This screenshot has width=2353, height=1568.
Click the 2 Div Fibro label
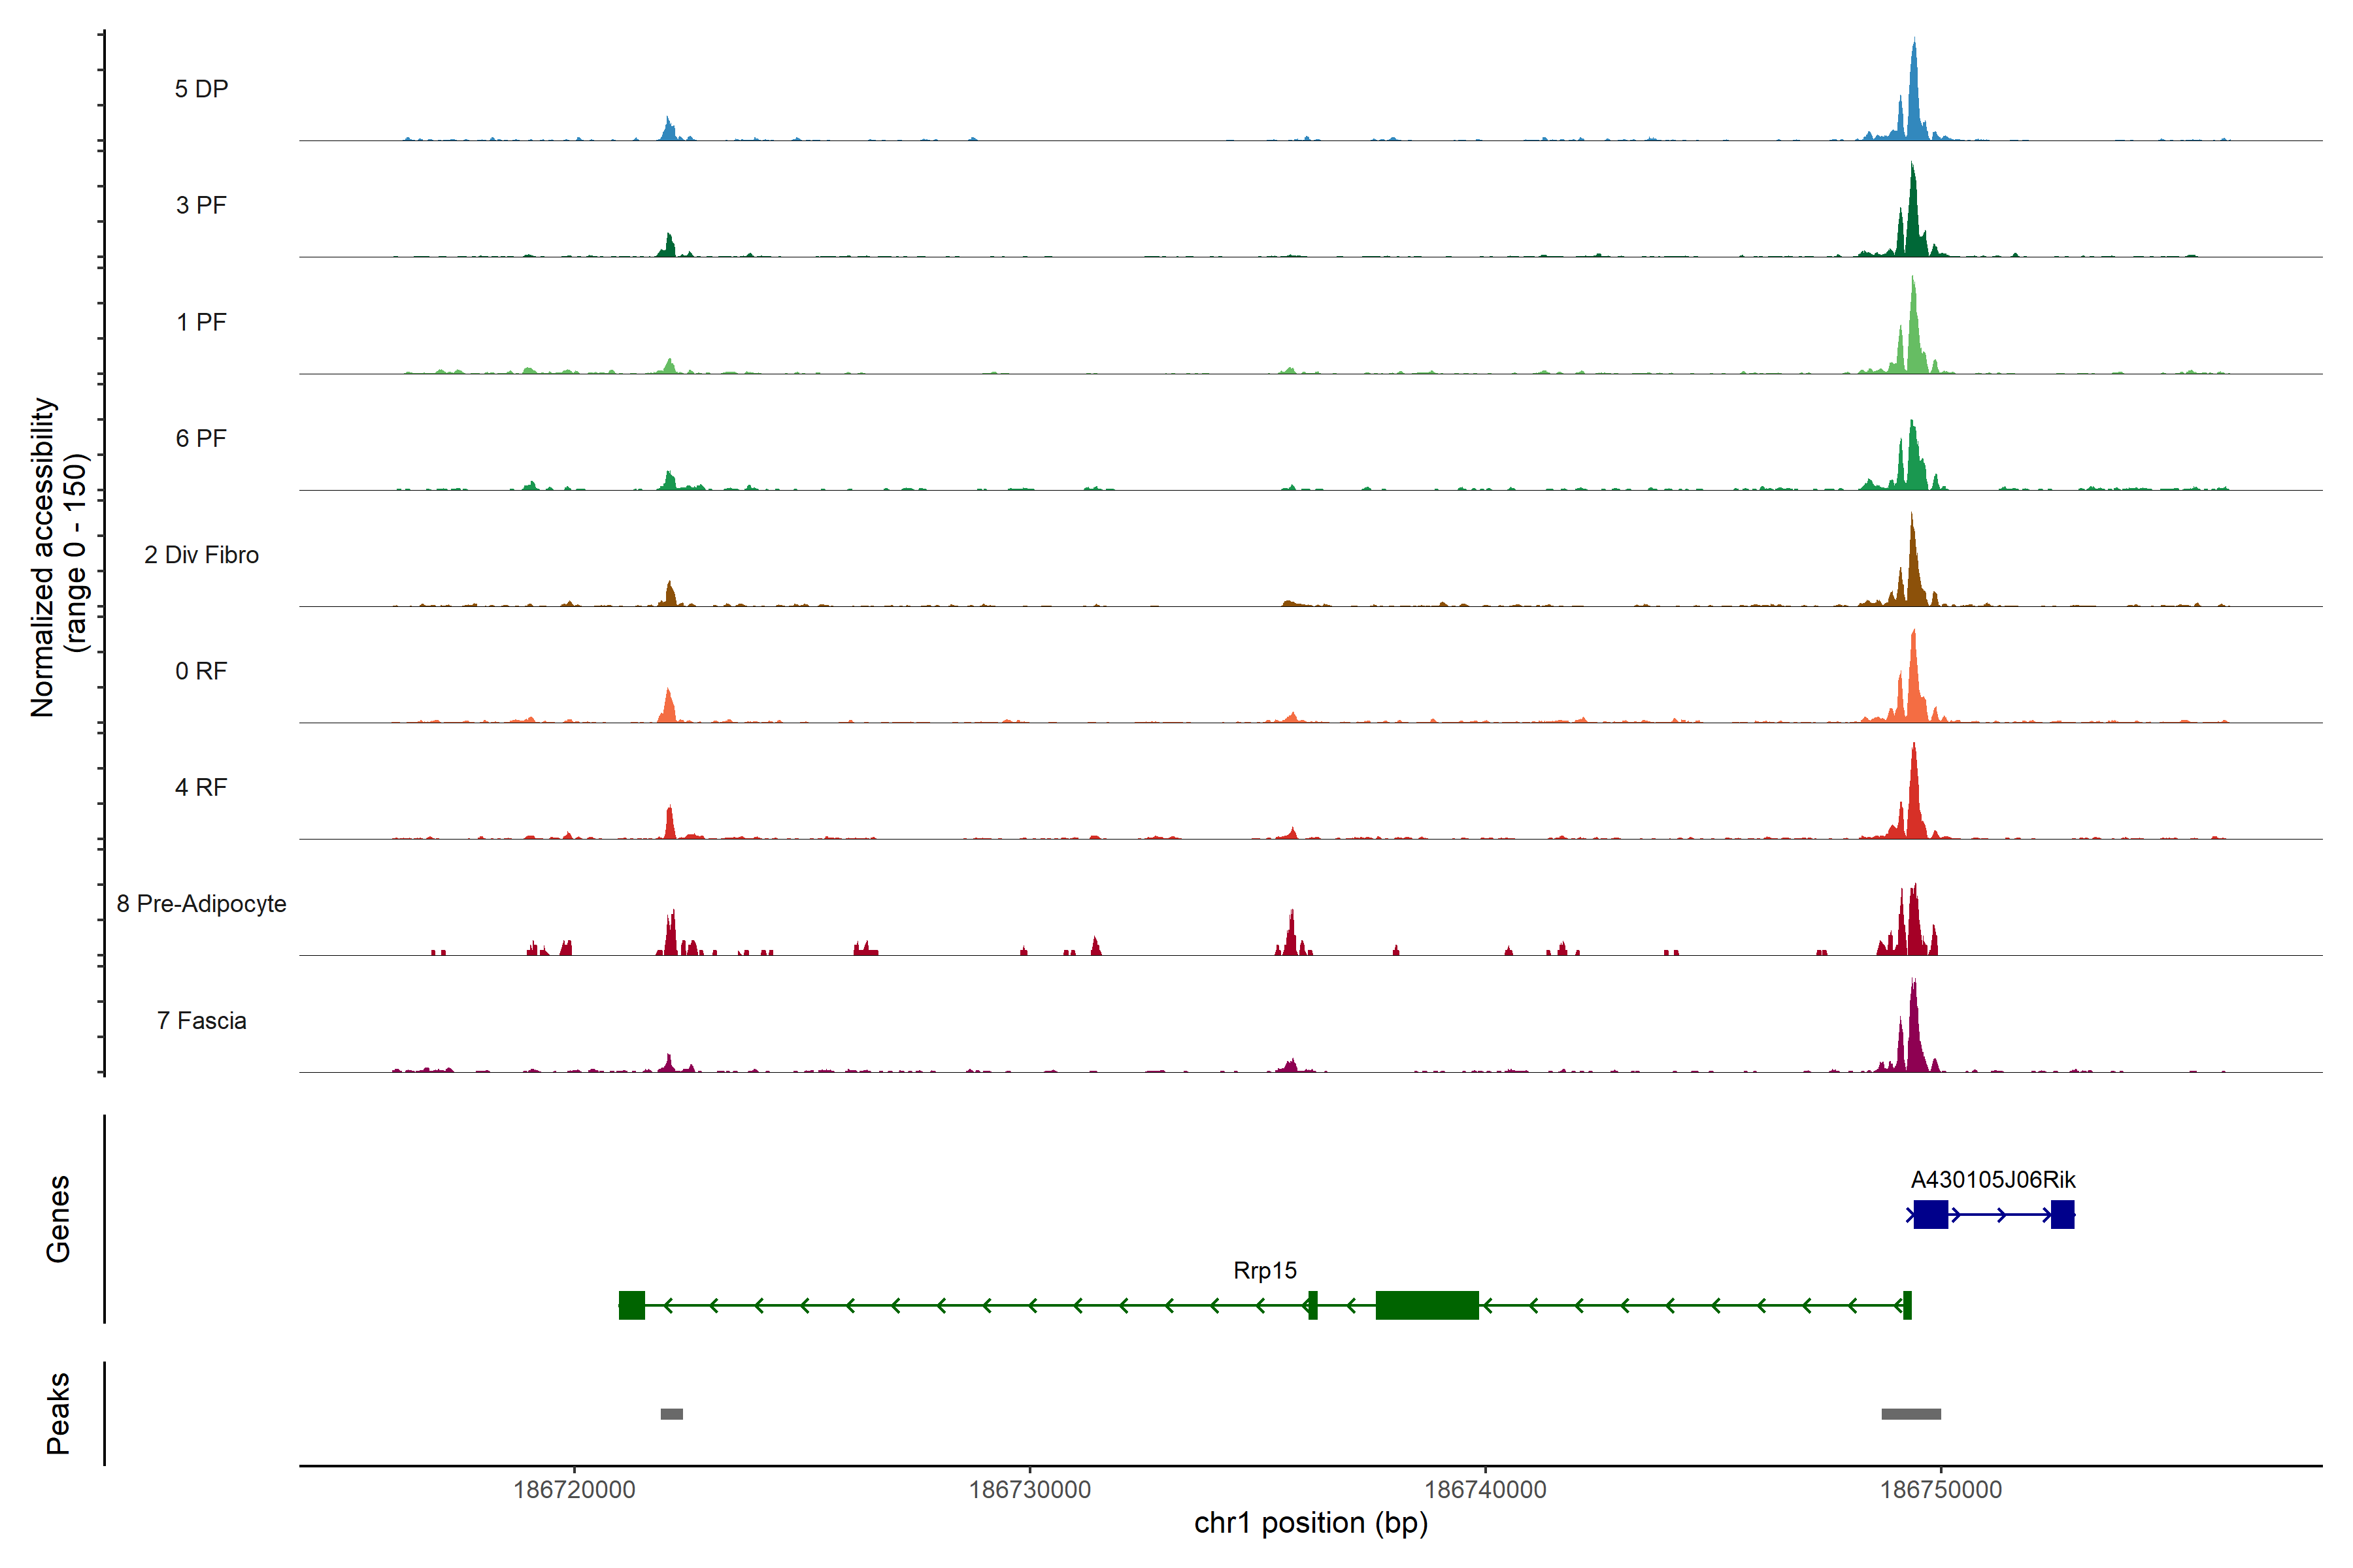pyautogui.click(x=201, y=555)
